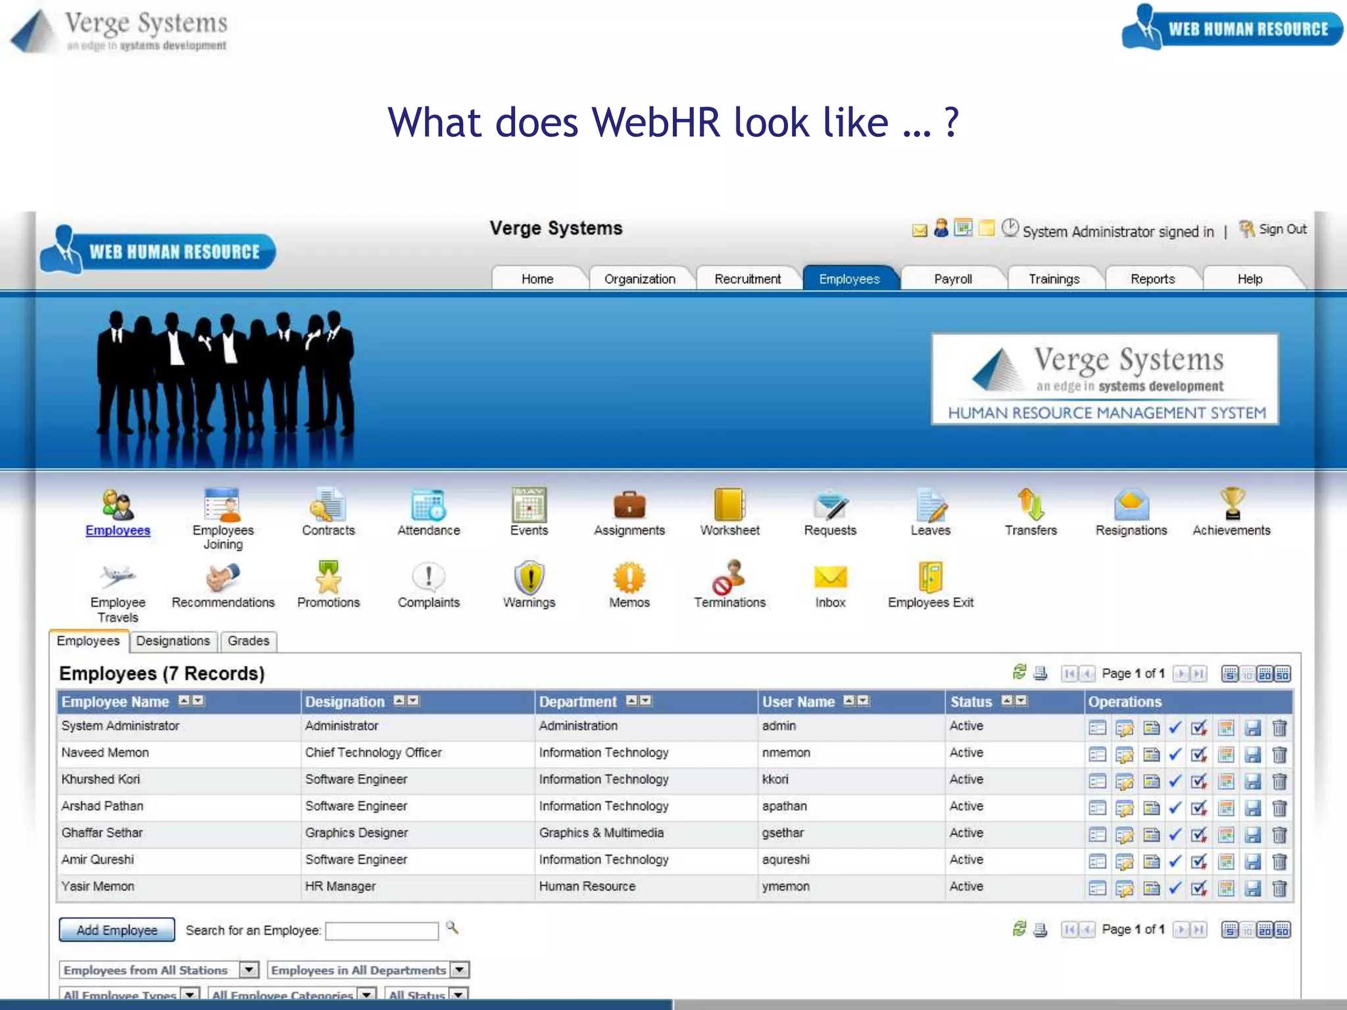Open the Contracts icon

[328, 505]
